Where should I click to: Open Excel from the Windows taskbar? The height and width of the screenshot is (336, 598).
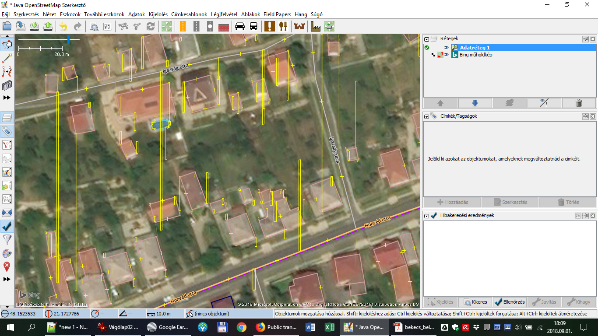point(329,327)
